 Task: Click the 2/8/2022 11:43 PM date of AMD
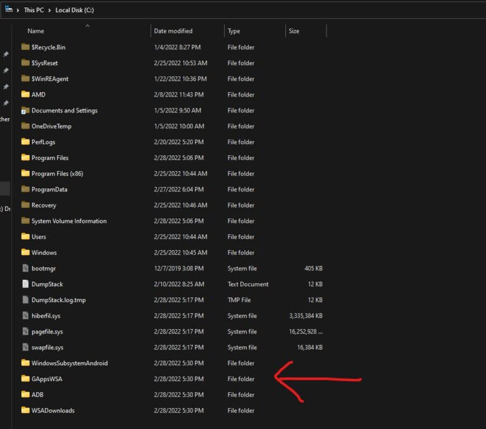pos(179,95)
